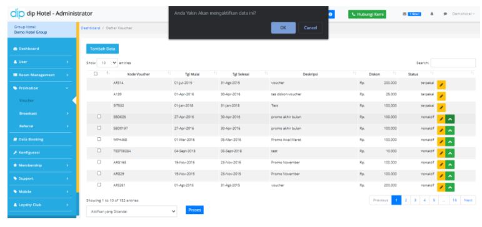Click the Next pagination button

point(468,200)
